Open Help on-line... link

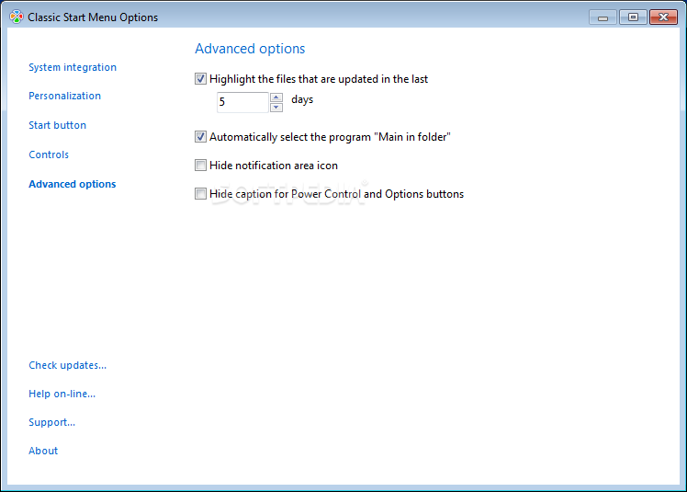pyautogui.click(x=62, y=394)
